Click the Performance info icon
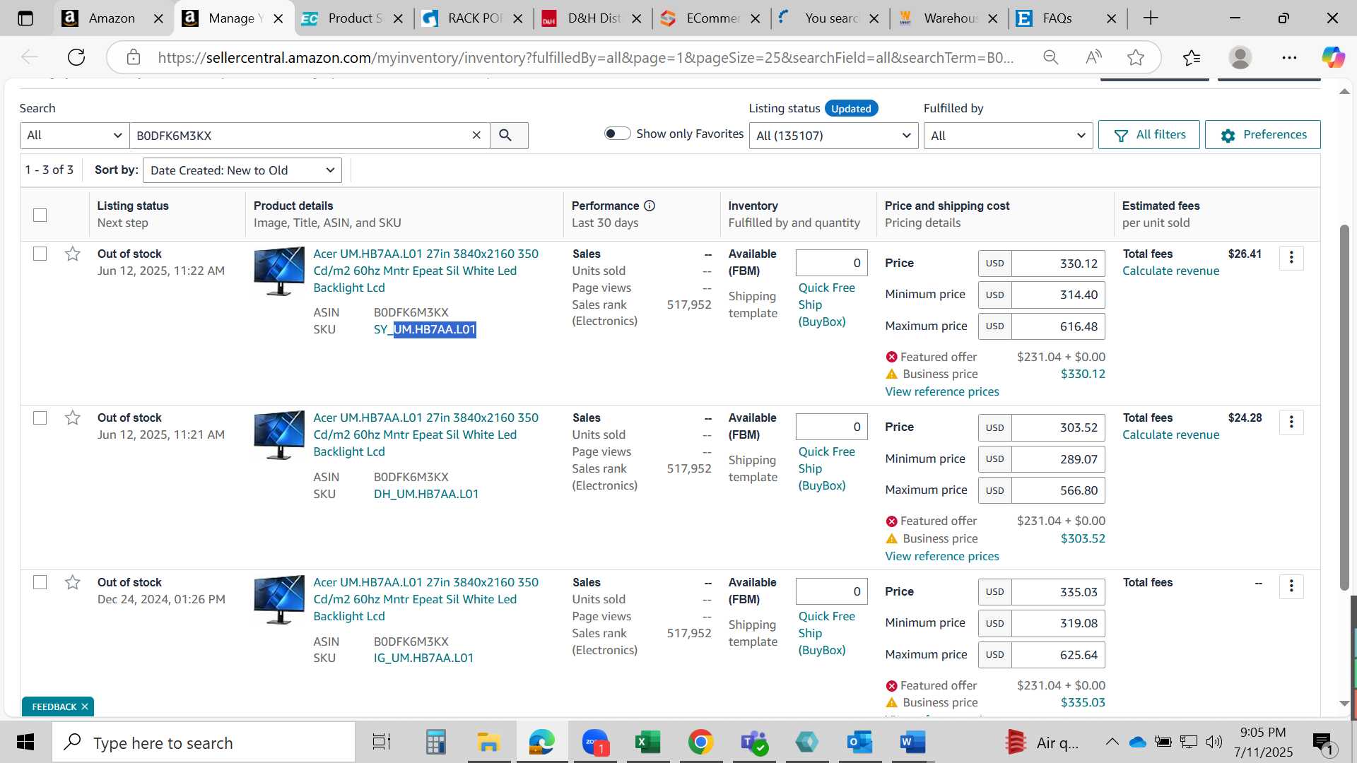This screenshot has width=1357, height=763. (x=650, y=206)
